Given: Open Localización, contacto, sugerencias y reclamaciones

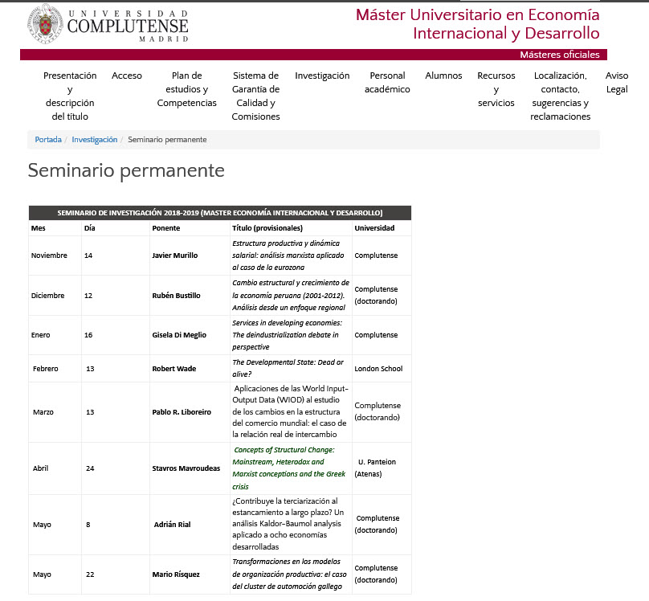Looking at the screenshot, I should tap(560, 96).
